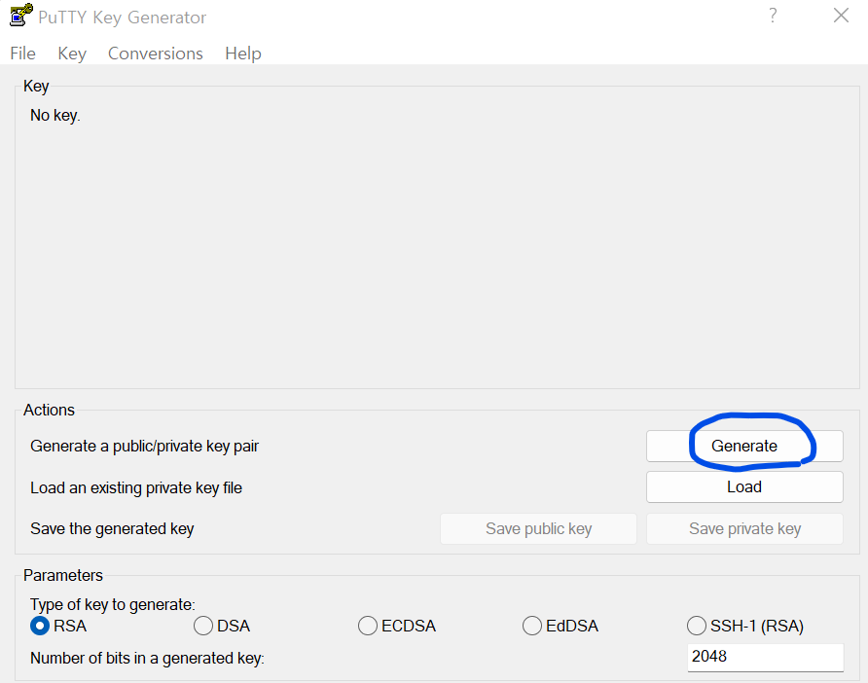Screen dimensions: 868x683
Task: Open the File menu
Action: tap(22, 54)
